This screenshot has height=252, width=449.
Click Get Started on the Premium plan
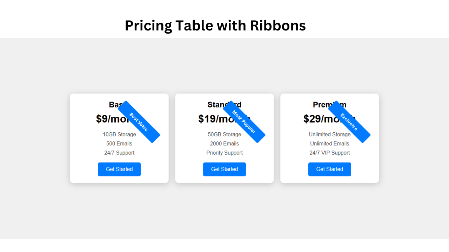[x=330, y=169]
